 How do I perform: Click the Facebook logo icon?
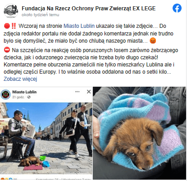pyautogui.click(x=177, y=8)
